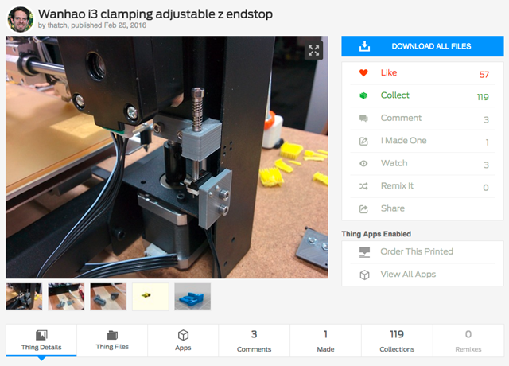Open the 3 Comments tab
This screenshot has width=509, height=366.
(254, 341)
